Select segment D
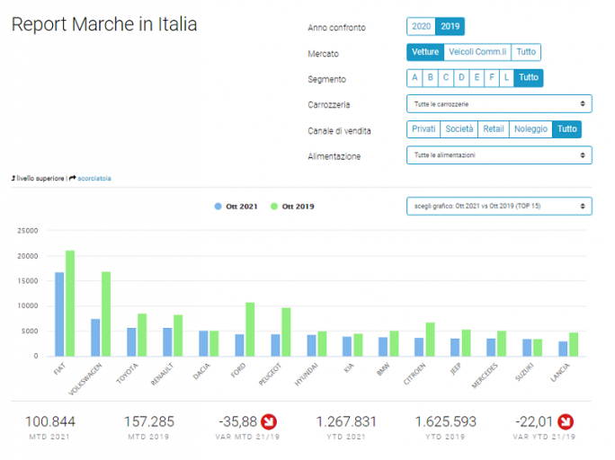This screenshot has height=460, width=615. pyautogui.click(x=461, y=77)
